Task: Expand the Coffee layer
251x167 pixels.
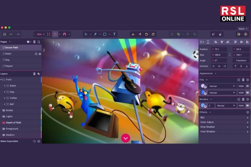Action: (5, 98)
